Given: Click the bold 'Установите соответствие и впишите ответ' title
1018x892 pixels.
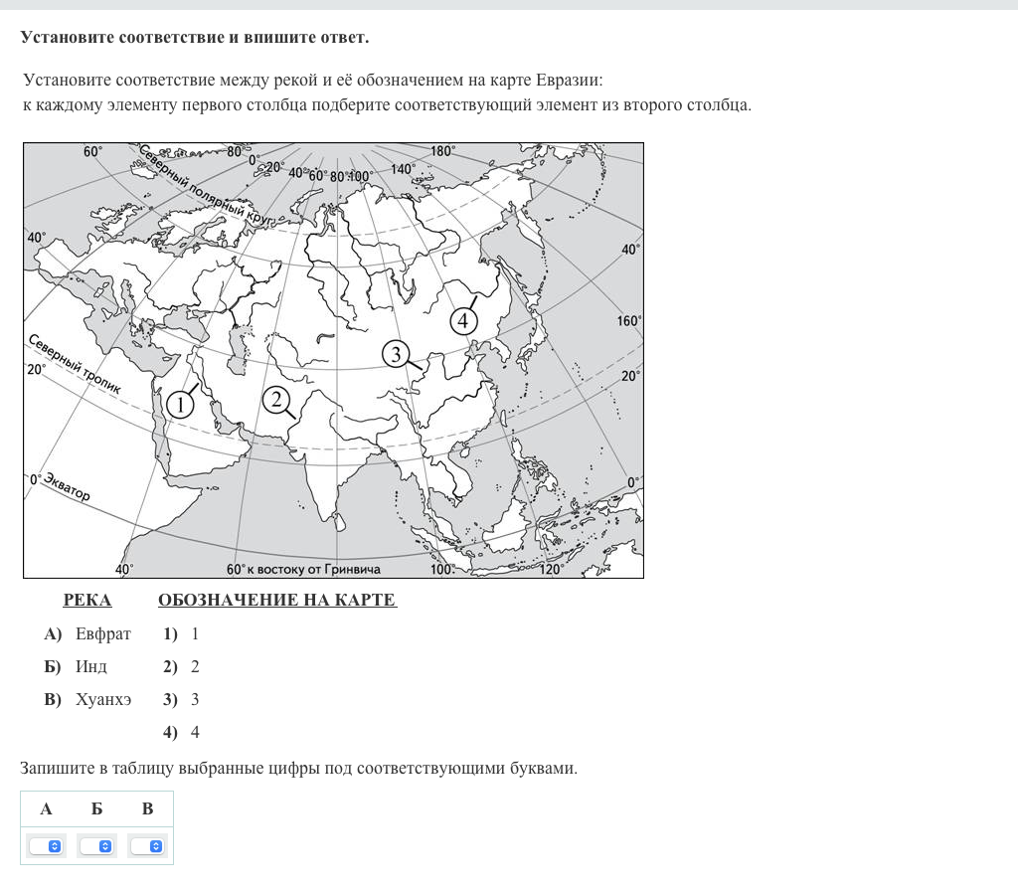Looking at the screenshot, I should (195, 38).
